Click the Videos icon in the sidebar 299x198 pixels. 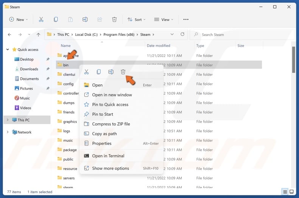tap(17, 108)
